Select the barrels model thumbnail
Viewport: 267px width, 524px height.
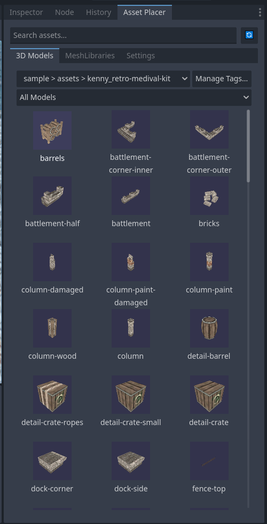tap(52, 130)
